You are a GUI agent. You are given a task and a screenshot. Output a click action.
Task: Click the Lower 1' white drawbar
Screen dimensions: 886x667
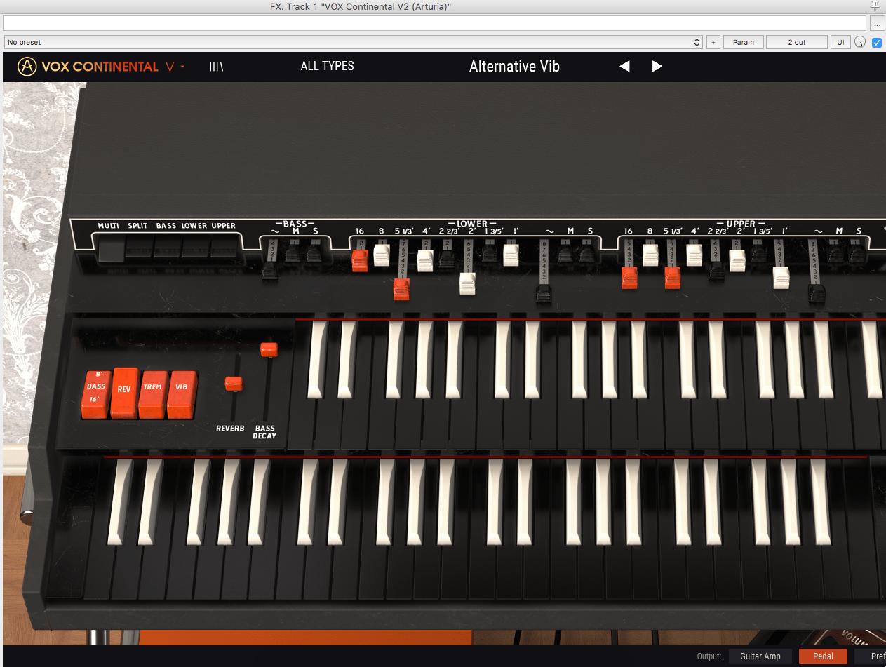(511, 255)
